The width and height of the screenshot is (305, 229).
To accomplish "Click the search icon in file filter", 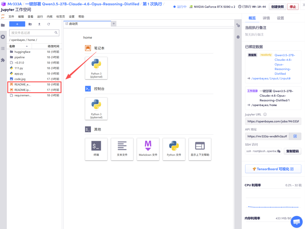I will tap(56, 33).
